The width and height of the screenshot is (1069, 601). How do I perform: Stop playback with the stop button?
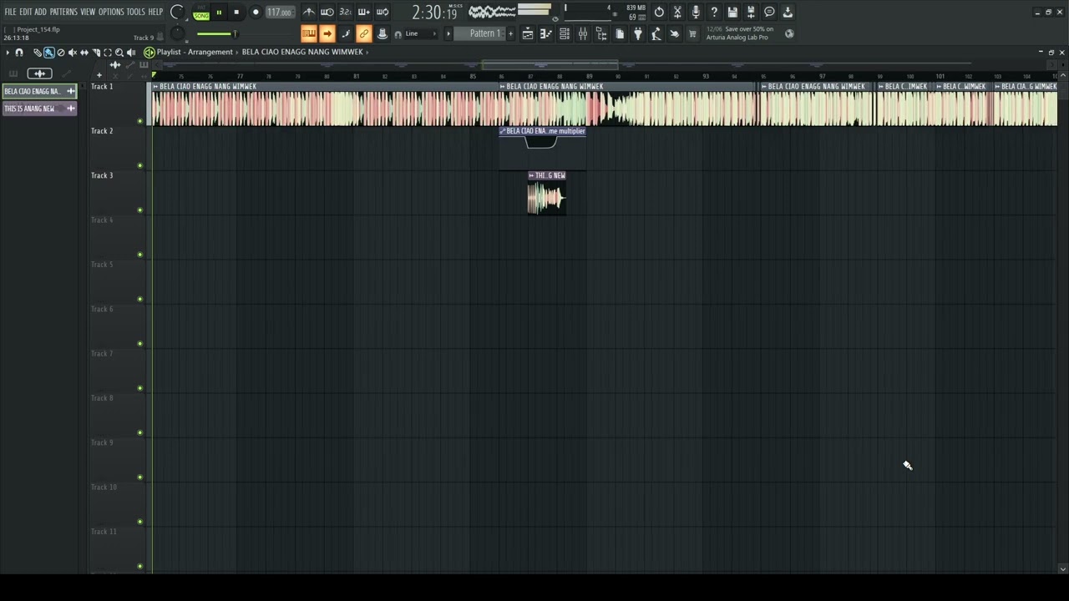point(236,13)
